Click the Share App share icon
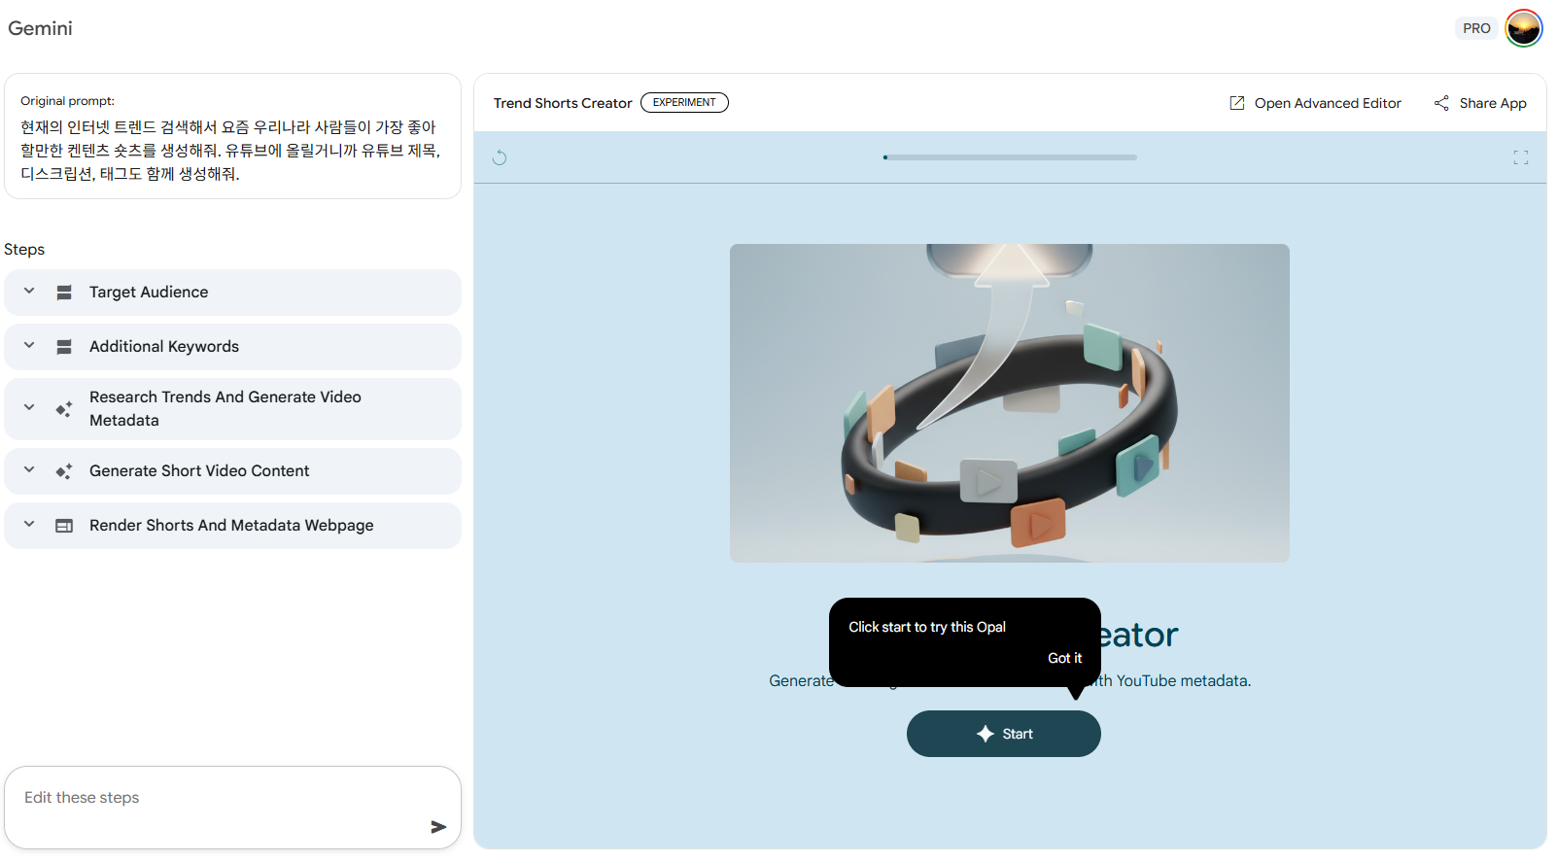This screenshot has height=862, width=1557. pyautogui.click(x=1441, y=103)
